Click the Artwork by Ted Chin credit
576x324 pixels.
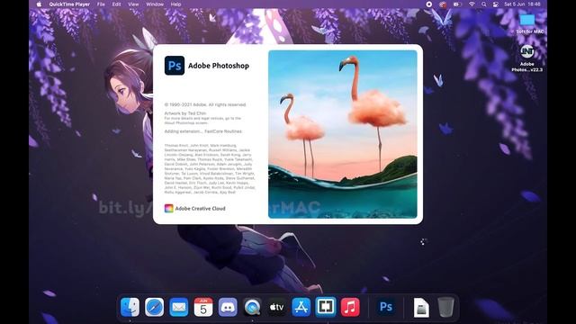tap(185, 113)
